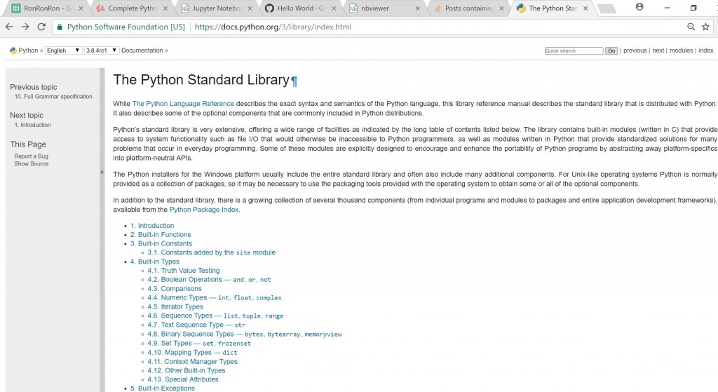The image size is (718, 392).
Task: Open the 'index' navigation link
Action: (x=705, y=50)
